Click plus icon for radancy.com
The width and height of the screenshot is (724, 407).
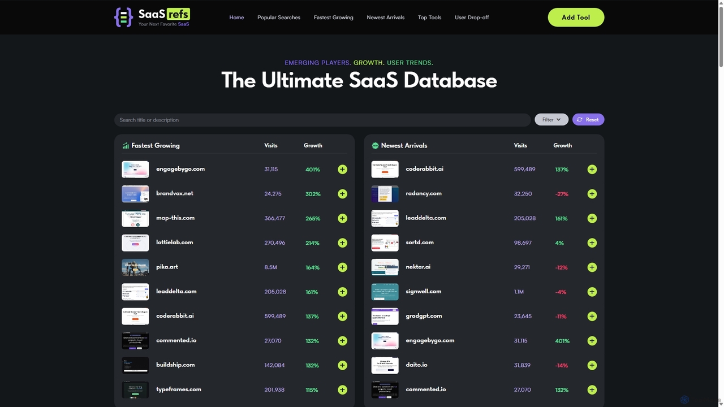click(592, 194)
